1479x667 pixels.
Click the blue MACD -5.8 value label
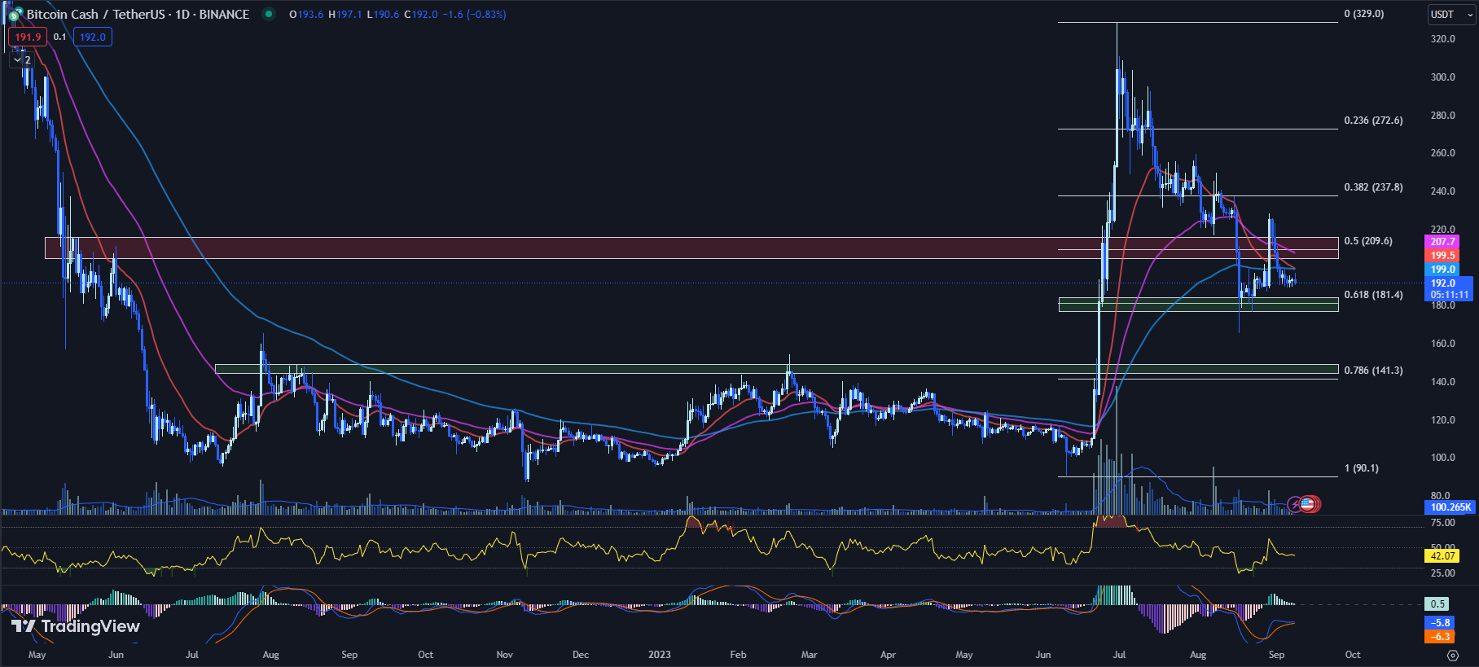pyautogui.click(x=1440, y=623)
